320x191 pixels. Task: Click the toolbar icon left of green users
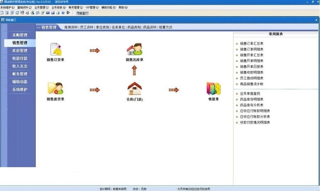pyautogui.click(x=27, y=13)
